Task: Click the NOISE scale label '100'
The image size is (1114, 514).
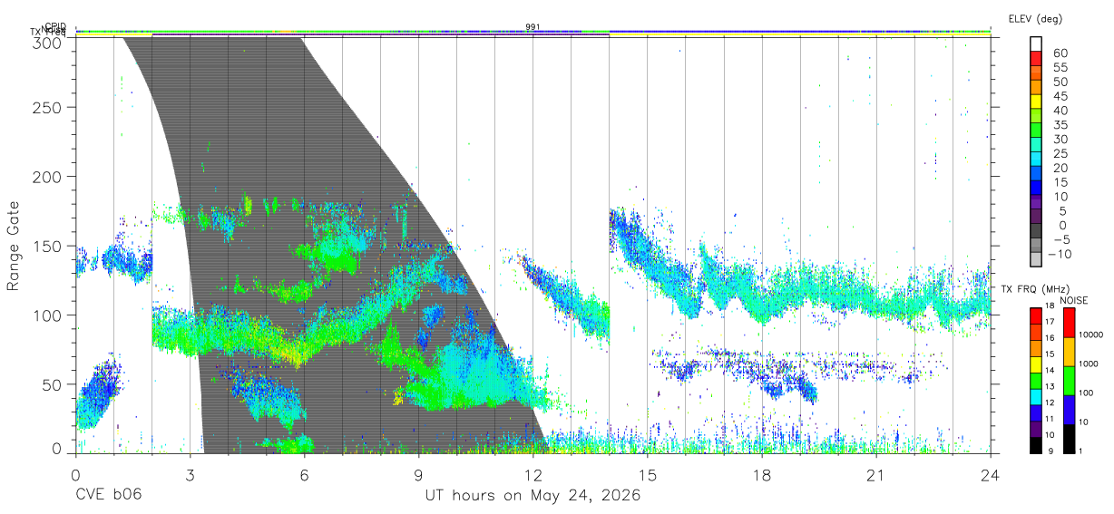Action: (1087, 393)
